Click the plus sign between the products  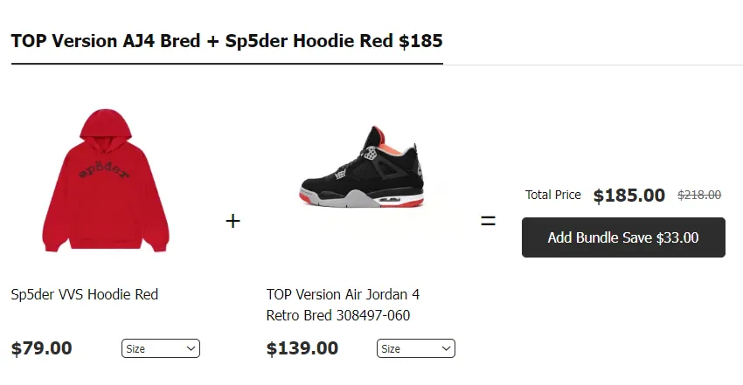(233, 221)
